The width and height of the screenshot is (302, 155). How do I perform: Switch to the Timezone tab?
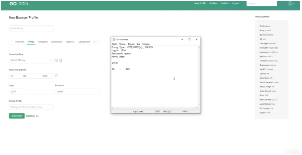[42, 42]
